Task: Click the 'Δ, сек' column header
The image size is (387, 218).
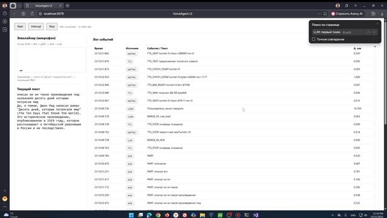Action: pos(357,48)
